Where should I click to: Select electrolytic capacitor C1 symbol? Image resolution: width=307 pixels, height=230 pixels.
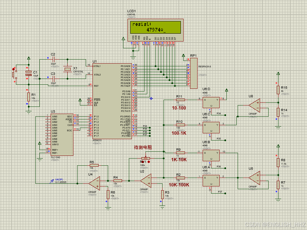pos(29,73)
